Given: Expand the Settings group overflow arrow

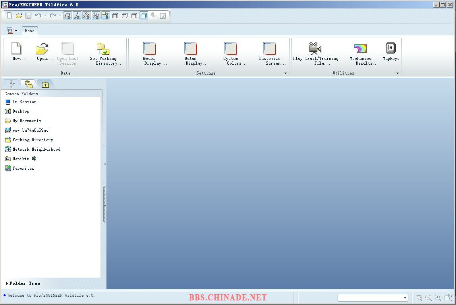Looking at the screenshot, I should pyautogui.click(x=285, y=73).
